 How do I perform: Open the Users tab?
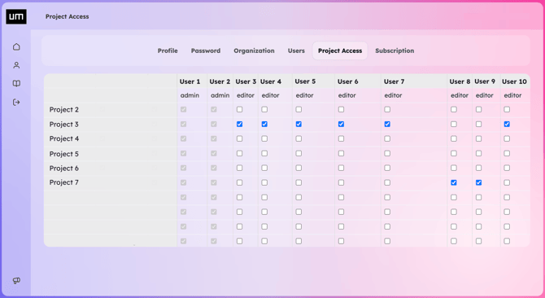click(296, 50)
